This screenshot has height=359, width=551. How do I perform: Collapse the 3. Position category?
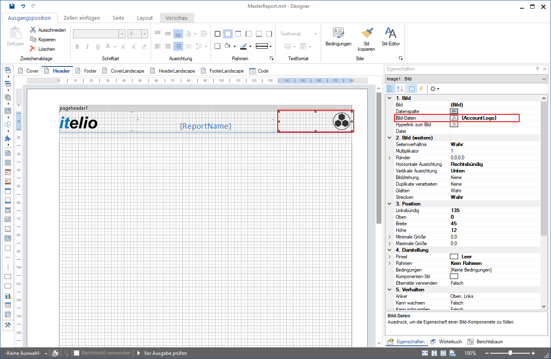[x=390, y=204]
